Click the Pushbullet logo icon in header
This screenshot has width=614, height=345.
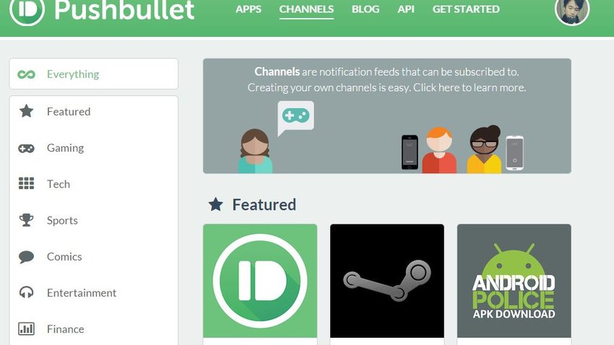[27, 11]
